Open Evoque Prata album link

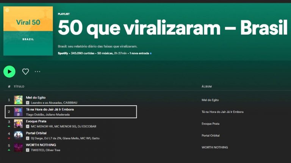coord(210,124)
